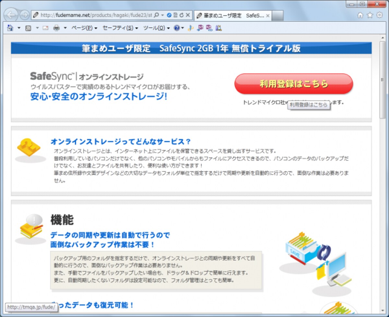The height and width of the screenshot is (317, 389).
Task: Click the search magnifier in address bar
Action: 156,15
